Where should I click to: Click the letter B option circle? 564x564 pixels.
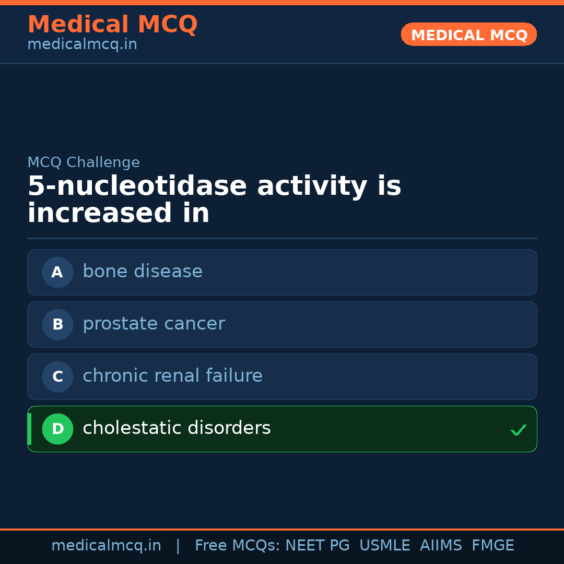point(57,324)
